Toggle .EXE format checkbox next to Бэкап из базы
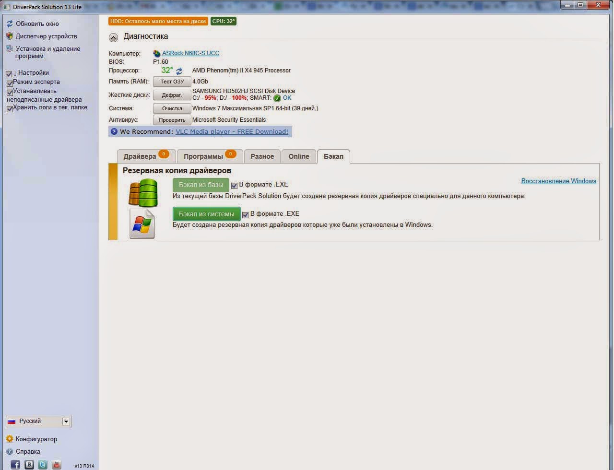Viewport: 614px width, 470px height. coord(234,185)
